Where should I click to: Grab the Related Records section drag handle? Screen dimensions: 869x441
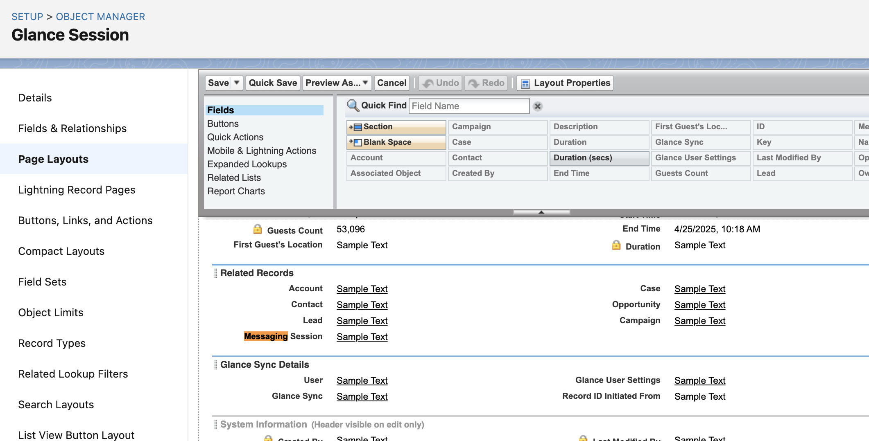(x=216, y=273)
